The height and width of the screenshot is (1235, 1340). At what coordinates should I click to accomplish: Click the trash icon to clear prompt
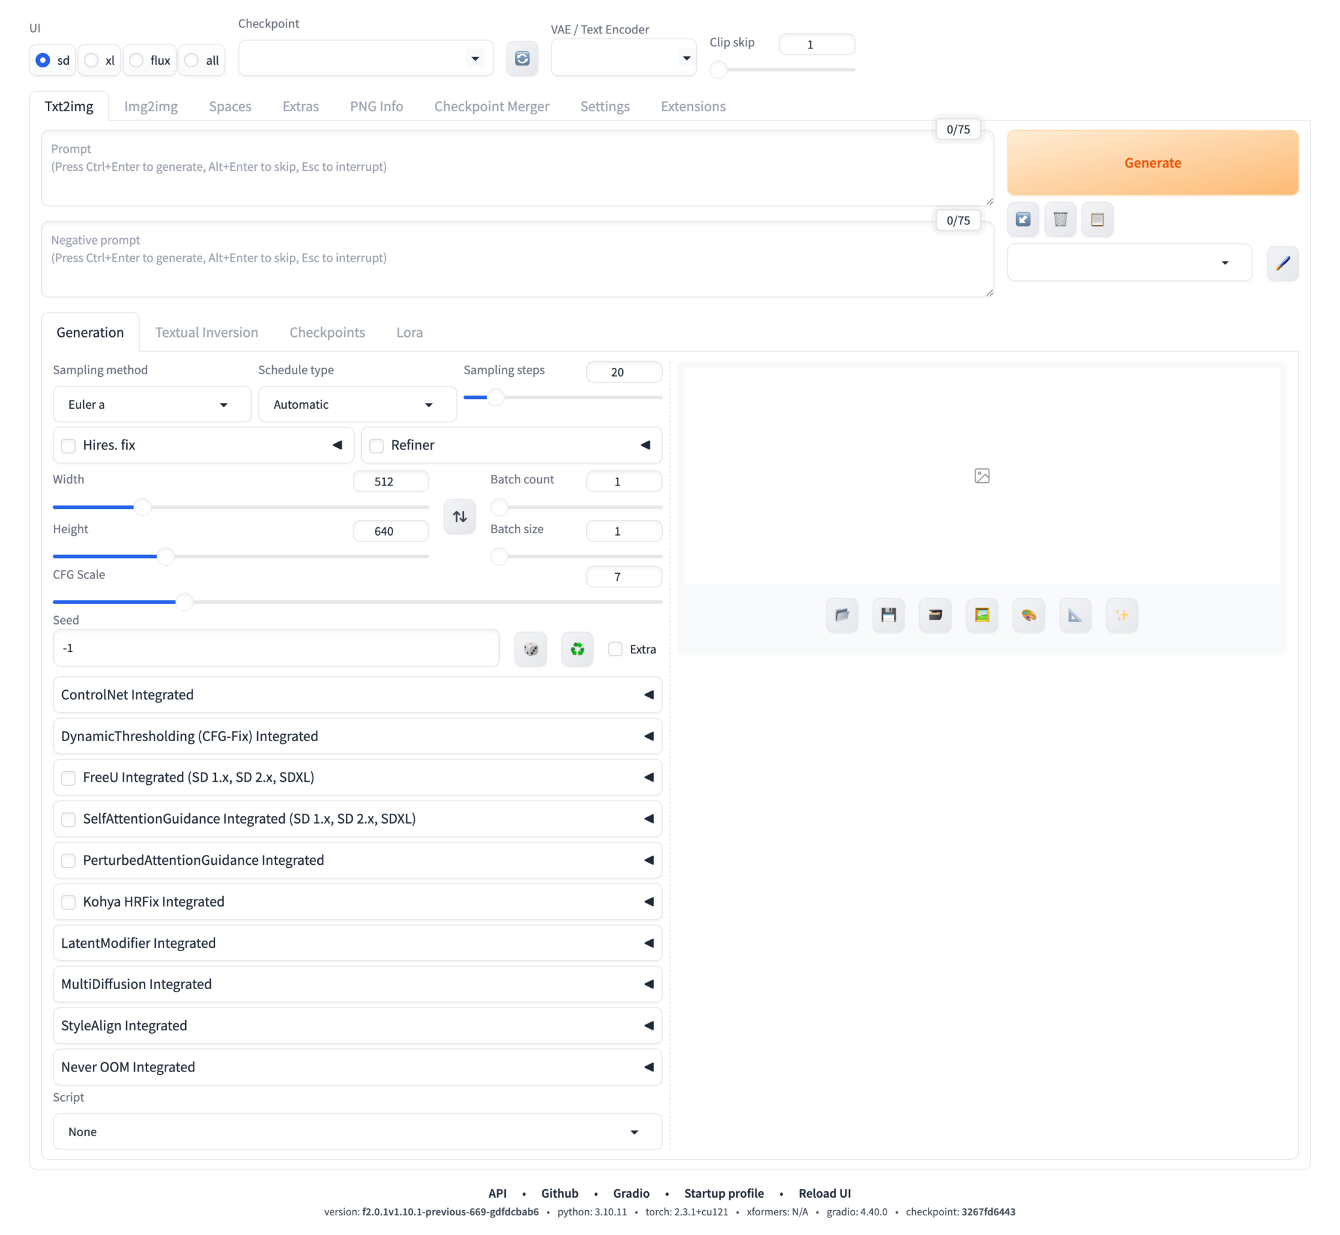(x=1060, y=219)
